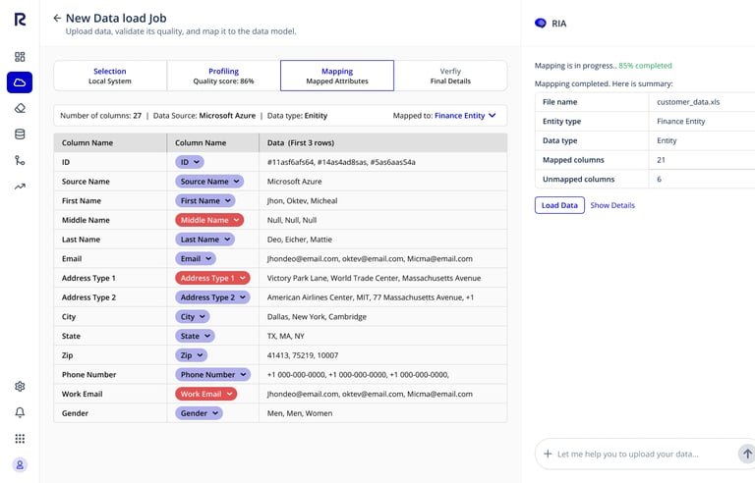Image resolution: width=755 pixels, height=483 pixels.
Task: Click the back arrow beside New Data load Job
Action: 57,18
